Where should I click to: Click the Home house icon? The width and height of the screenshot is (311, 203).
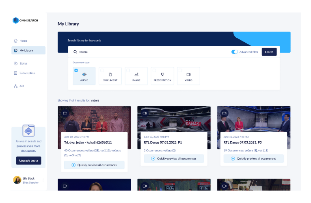(16, 41)
